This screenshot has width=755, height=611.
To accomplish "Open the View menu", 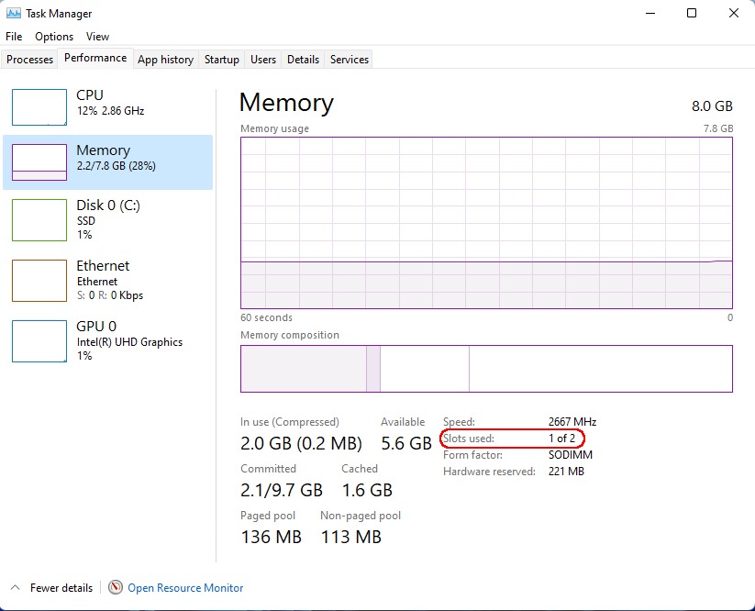I will coord(97,37).
